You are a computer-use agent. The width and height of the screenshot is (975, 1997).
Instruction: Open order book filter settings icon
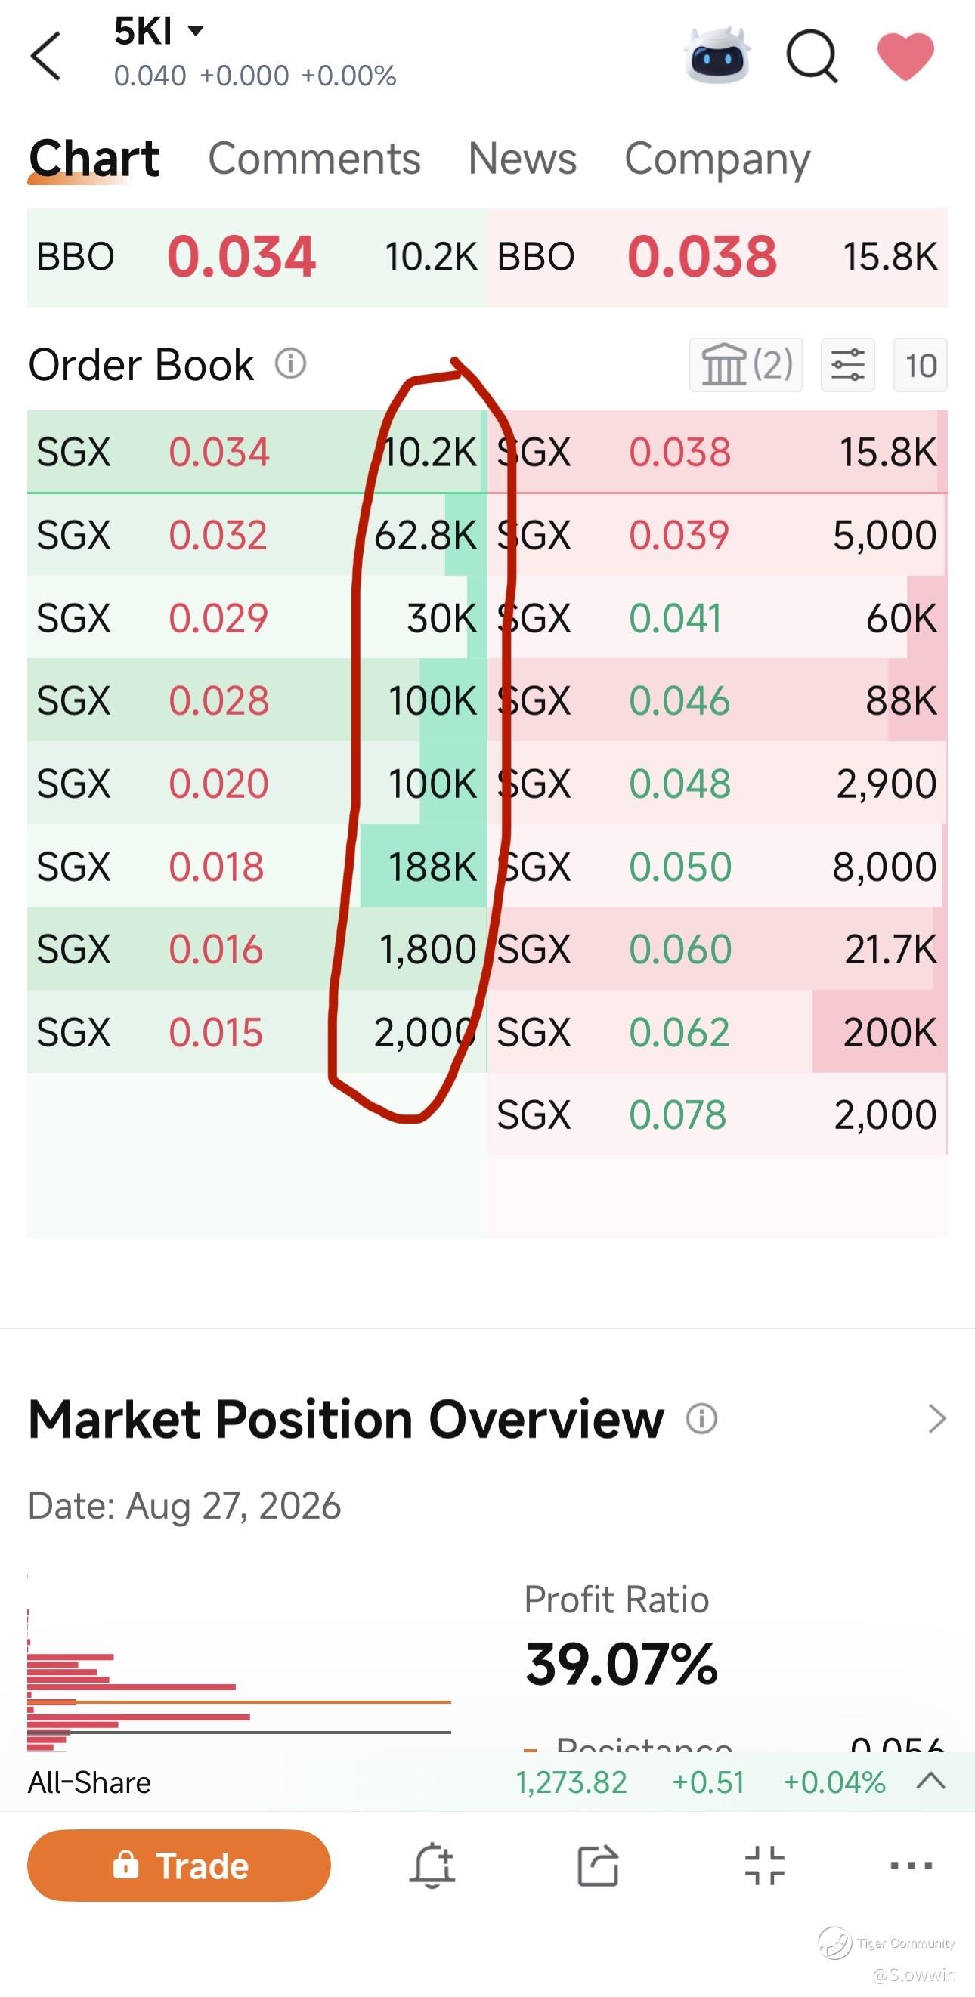(x=848, y=364)
